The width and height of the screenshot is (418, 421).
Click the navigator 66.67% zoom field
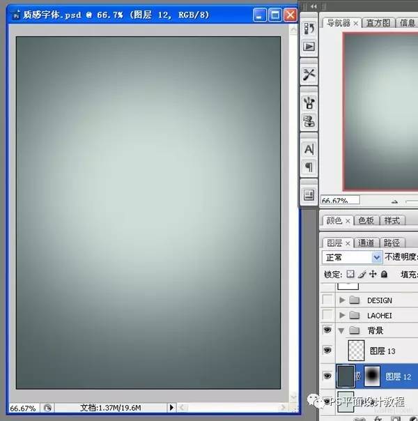click(x=340, y=200)
